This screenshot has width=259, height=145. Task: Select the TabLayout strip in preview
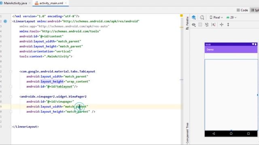point(231,56)
